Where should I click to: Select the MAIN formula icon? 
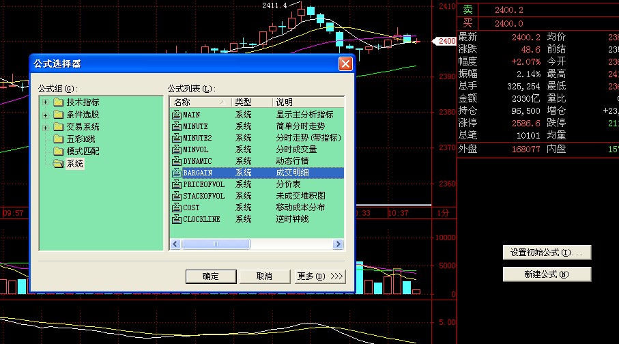pyautogui.click(x=176, y=115)
